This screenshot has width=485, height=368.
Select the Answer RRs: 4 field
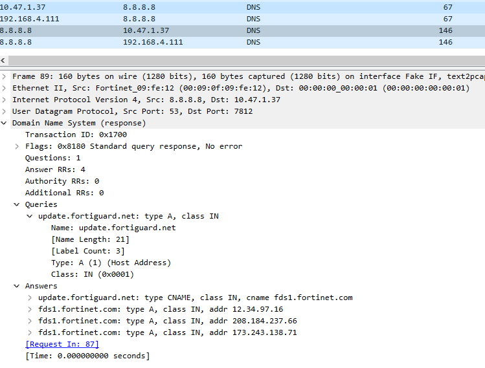56,169
